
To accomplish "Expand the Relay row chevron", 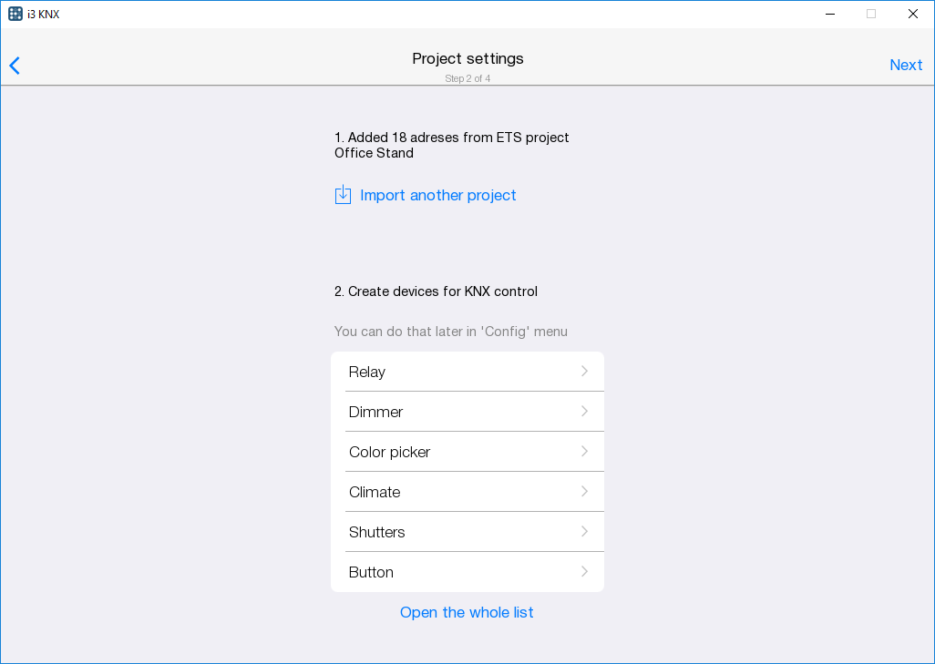I will (584, 372).
